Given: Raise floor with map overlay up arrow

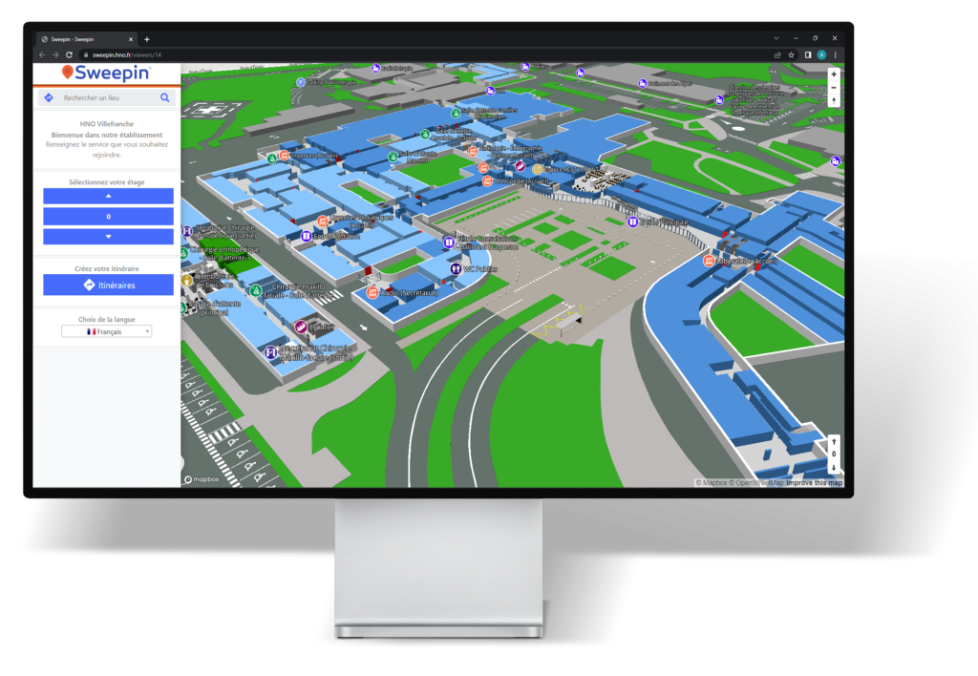Looking at the screenshot, I should (x=834, y=442).
